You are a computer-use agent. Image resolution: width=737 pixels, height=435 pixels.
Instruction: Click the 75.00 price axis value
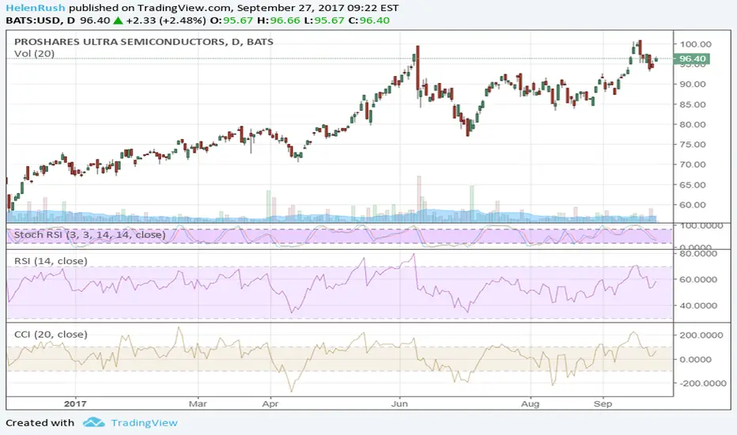(693, 145)
